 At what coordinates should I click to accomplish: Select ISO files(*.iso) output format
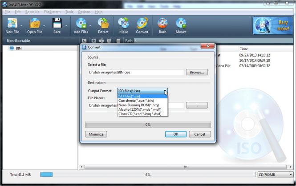pyautogui.click(x=142, y=96)
